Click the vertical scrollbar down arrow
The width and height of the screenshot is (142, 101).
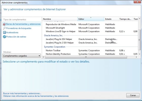tap(139, 54)
